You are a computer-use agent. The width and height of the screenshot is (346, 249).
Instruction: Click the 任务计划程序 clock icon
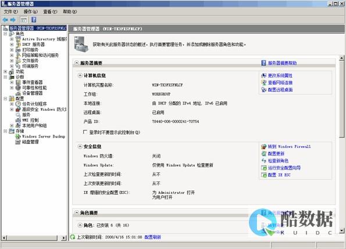coord(18,104)
